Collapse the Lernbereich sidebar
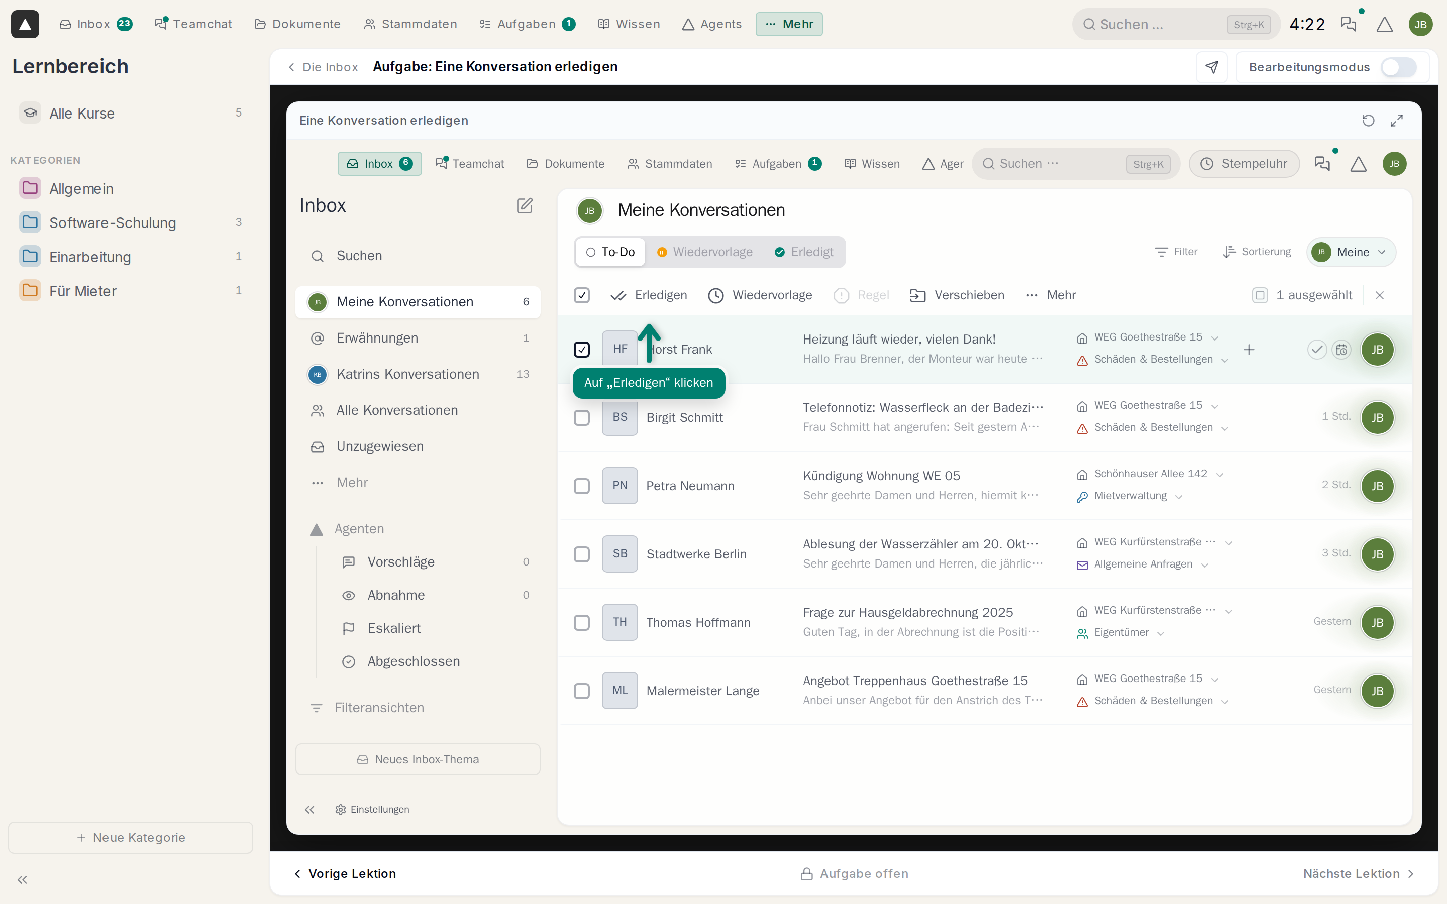The height and width of the screenshot is (904, 1447). [22, 880]
